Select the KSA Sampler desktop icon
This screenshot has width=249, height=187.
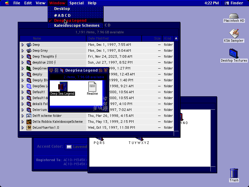coord(234,34)
